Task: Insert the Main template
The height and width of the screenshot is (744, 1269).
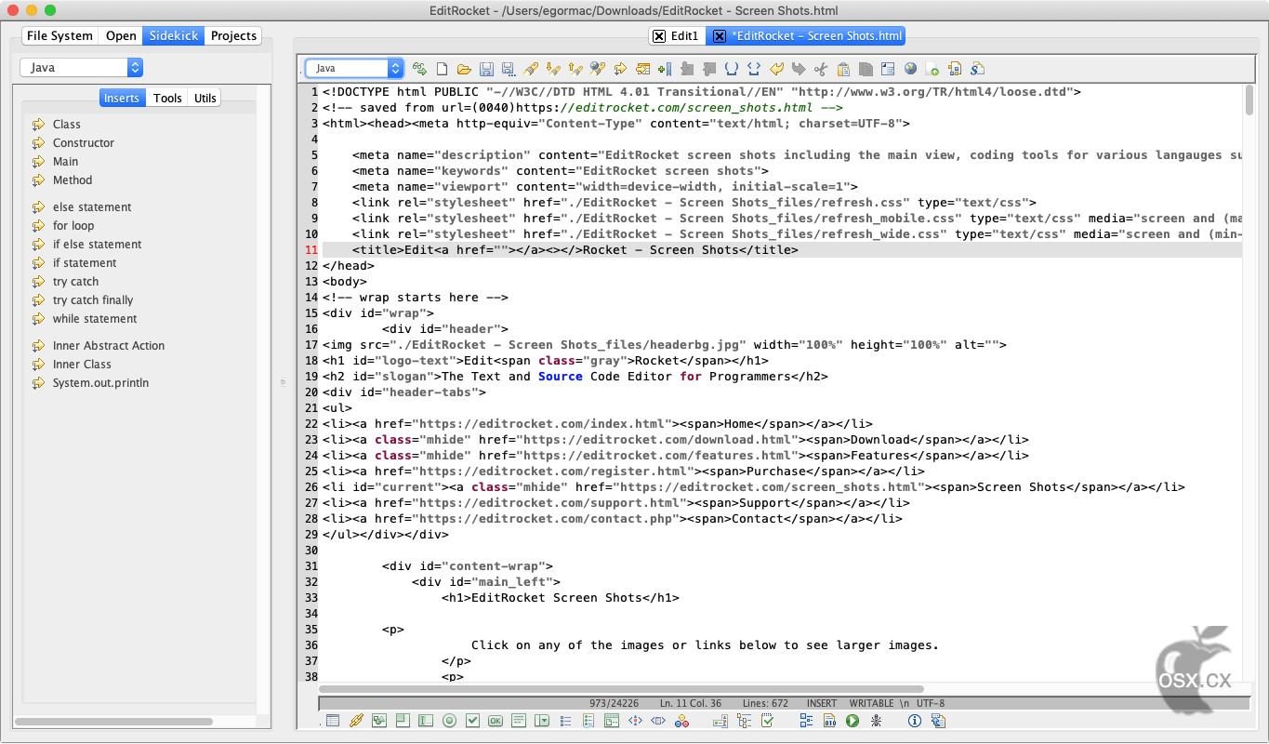Action: (x=65, y=162)
